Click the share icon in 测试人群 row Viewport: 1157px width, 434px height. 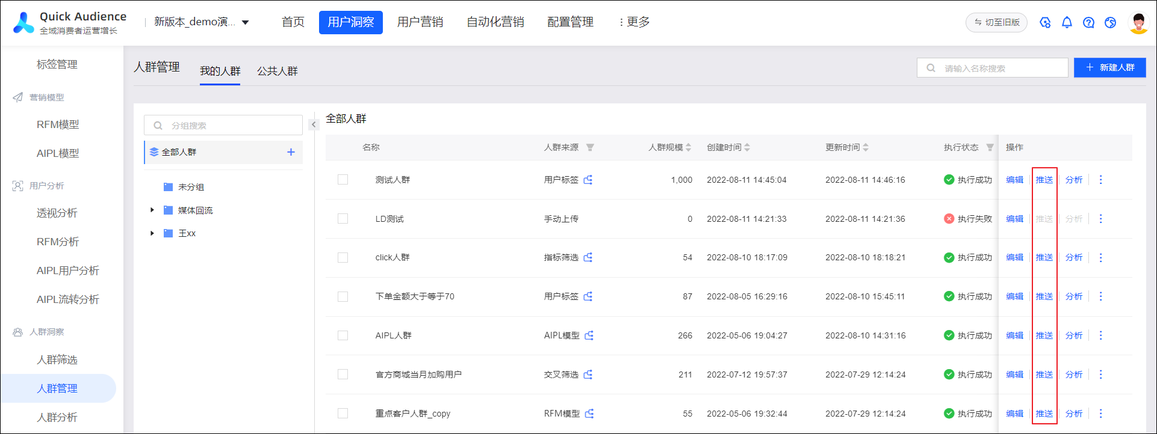point(588,180)
